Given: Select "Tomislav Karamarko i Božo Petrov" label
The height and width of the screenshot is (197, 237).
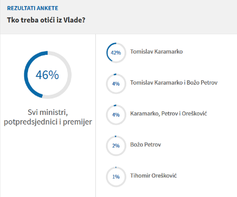Looking at the screenshot, I should point(174,83).
